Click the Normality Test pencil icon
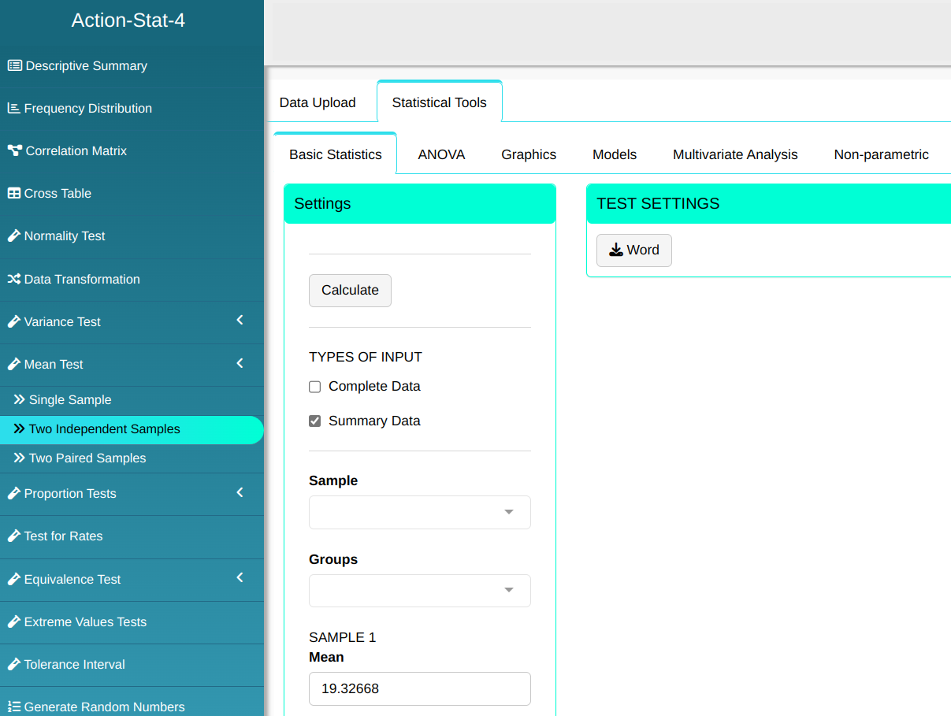The width and height of the screenshot is (951, 716). point(13,236)
